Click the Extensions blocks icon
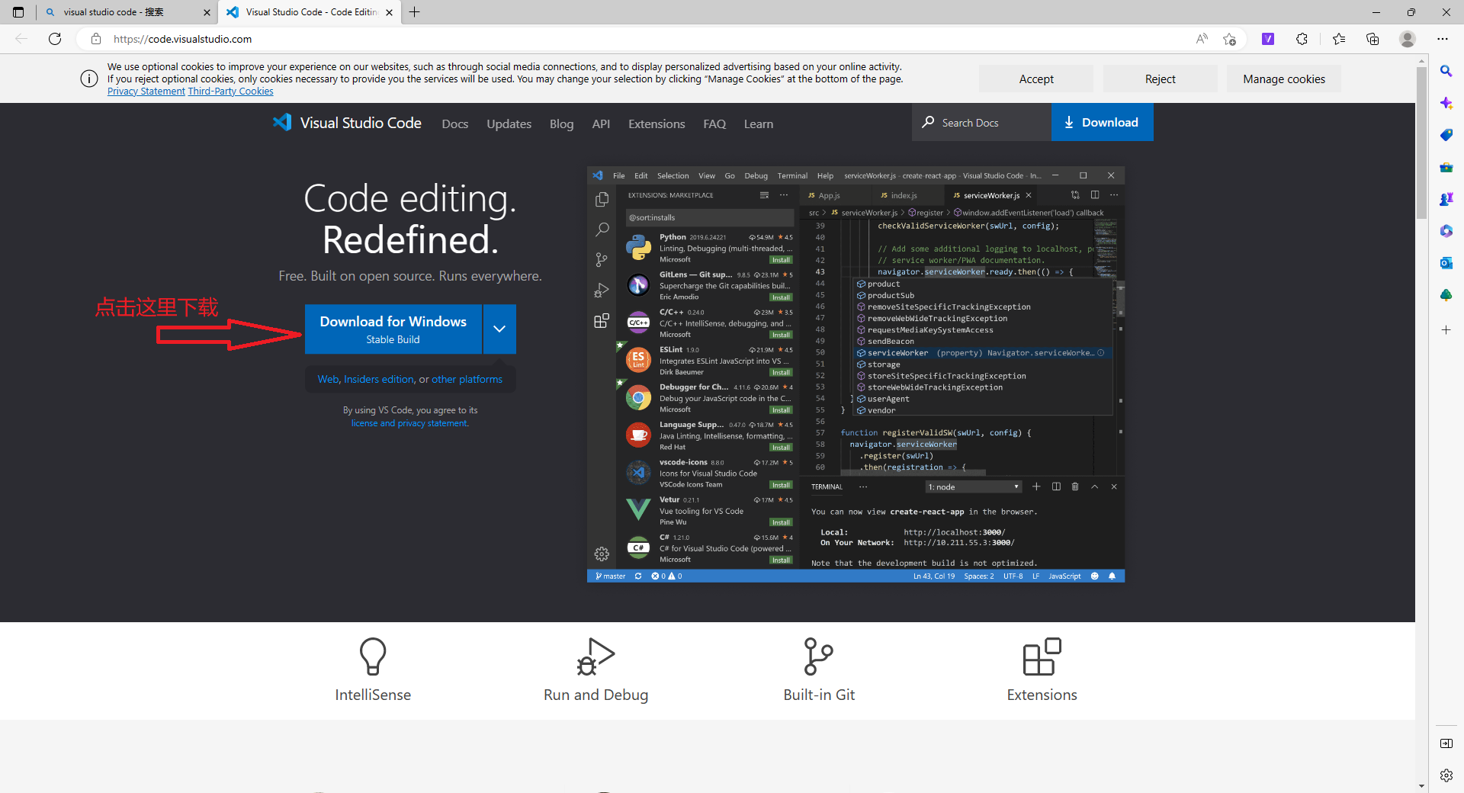The width and height of the screenshot is (1464, 793). [x=1042, y=657]
